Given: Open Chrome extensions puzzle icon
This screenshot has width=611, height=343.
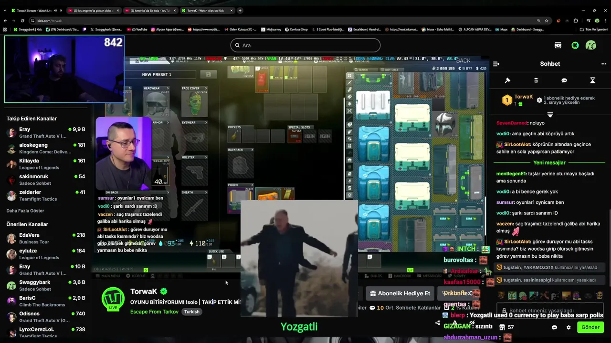Looking at the screenshot, I should pyautogui.click(x=576, y=20).
